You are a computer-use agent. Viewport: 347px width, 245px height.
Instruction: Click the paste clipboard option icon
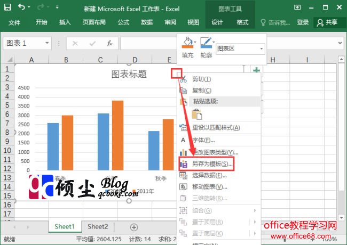196,114
